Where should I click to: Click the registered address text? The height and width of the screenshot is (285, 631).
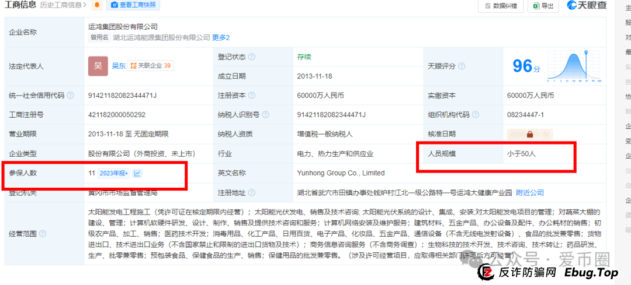[x=404, y=193]
